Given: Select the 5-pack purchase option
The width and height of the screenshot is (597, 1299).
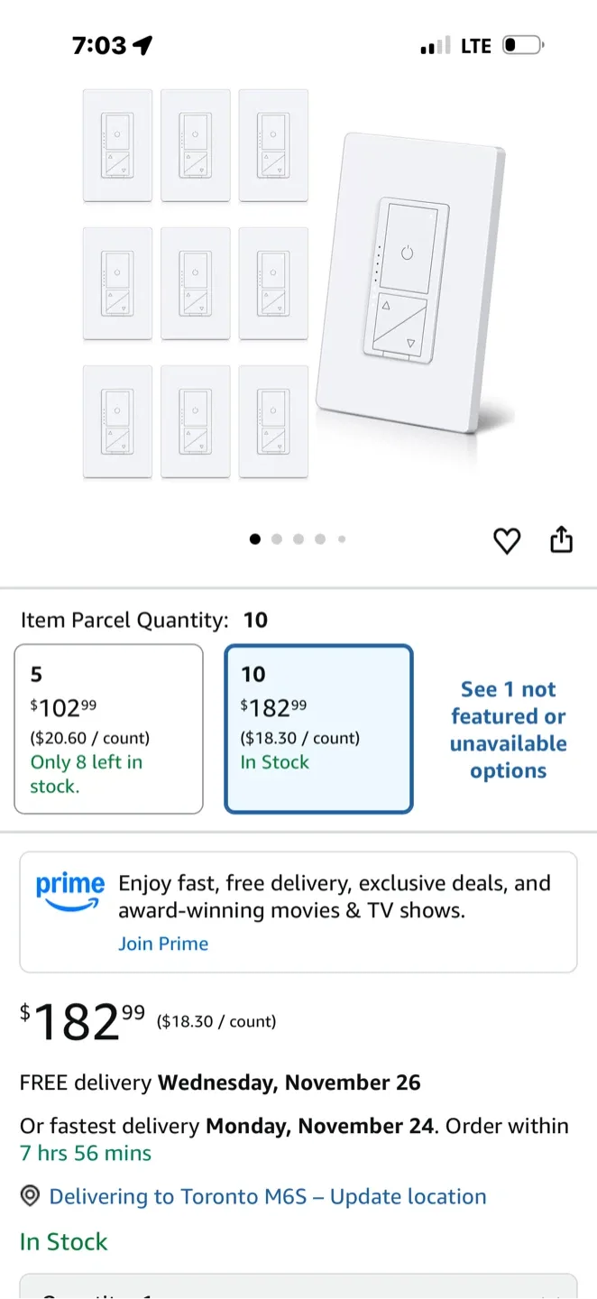Looking at the screenshot, I should click(x=108, y=728).
